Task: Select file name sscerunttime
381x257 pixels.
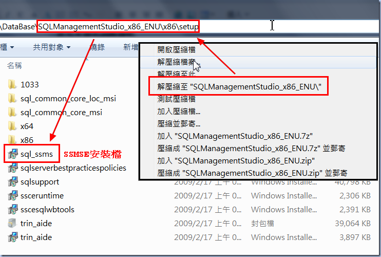Action: (x=42, y=195)
